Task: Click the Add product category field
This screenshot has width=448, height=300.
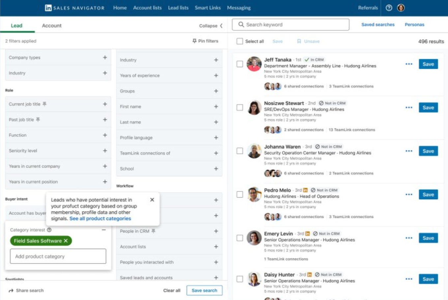Action: (x=58, y=256)
